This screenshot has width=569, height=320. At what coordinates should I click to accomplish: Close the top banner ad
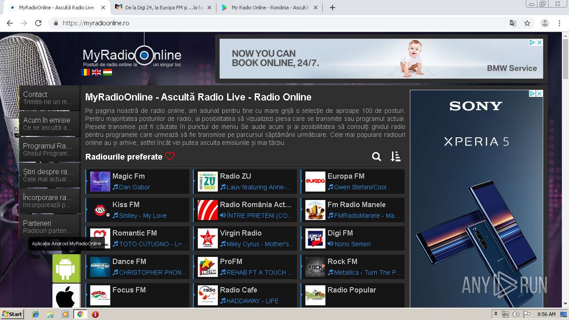point(539,43)
